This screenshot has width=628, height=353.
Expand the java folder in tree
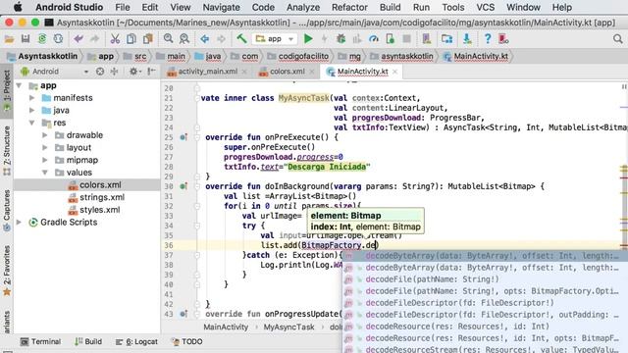tap(32, 110)
